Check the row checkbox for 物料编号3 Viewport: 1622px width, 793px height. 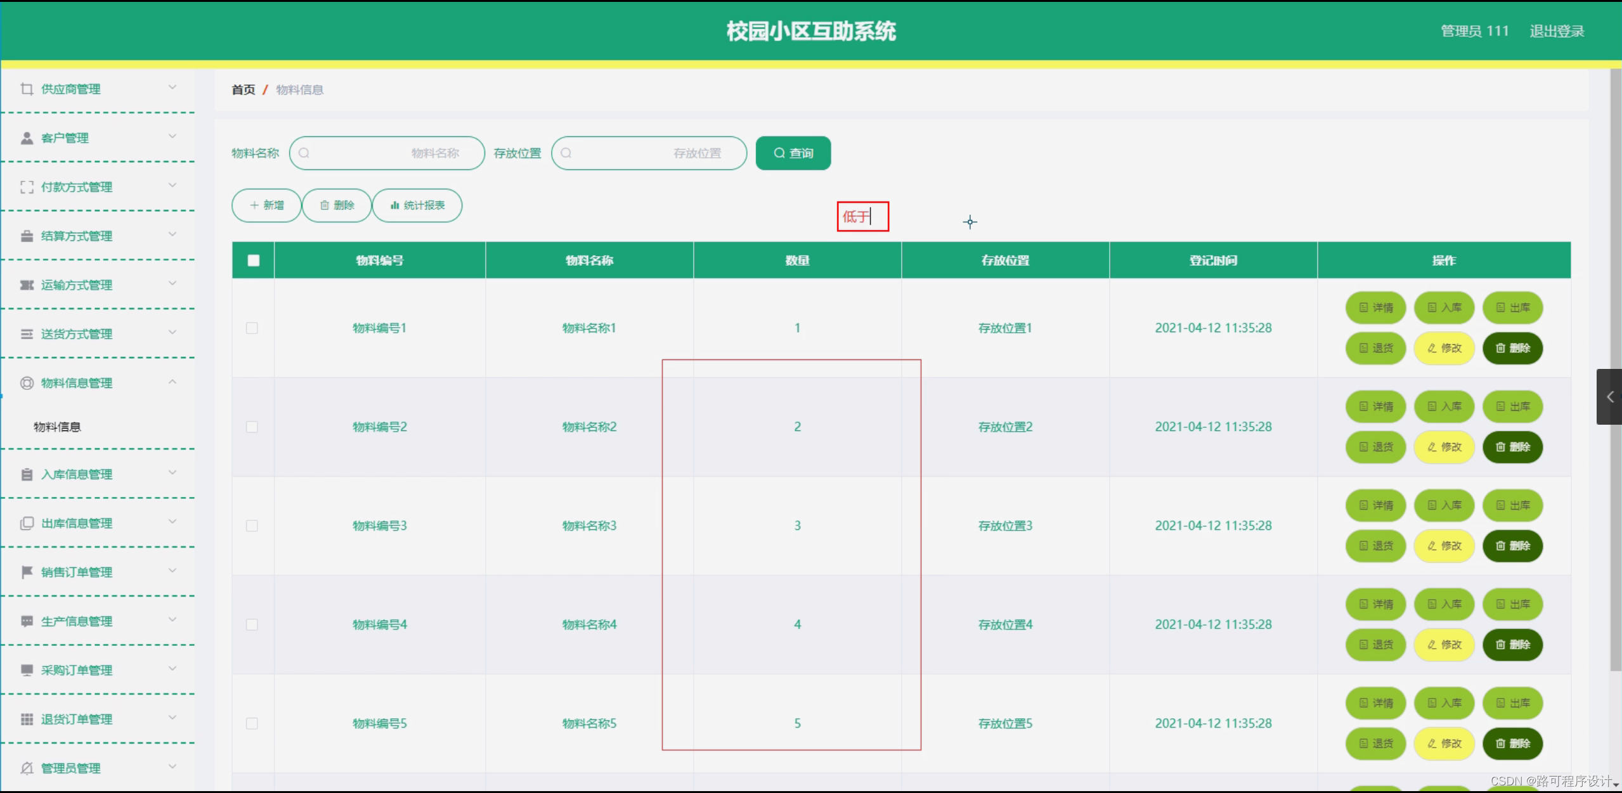[252, 525]
